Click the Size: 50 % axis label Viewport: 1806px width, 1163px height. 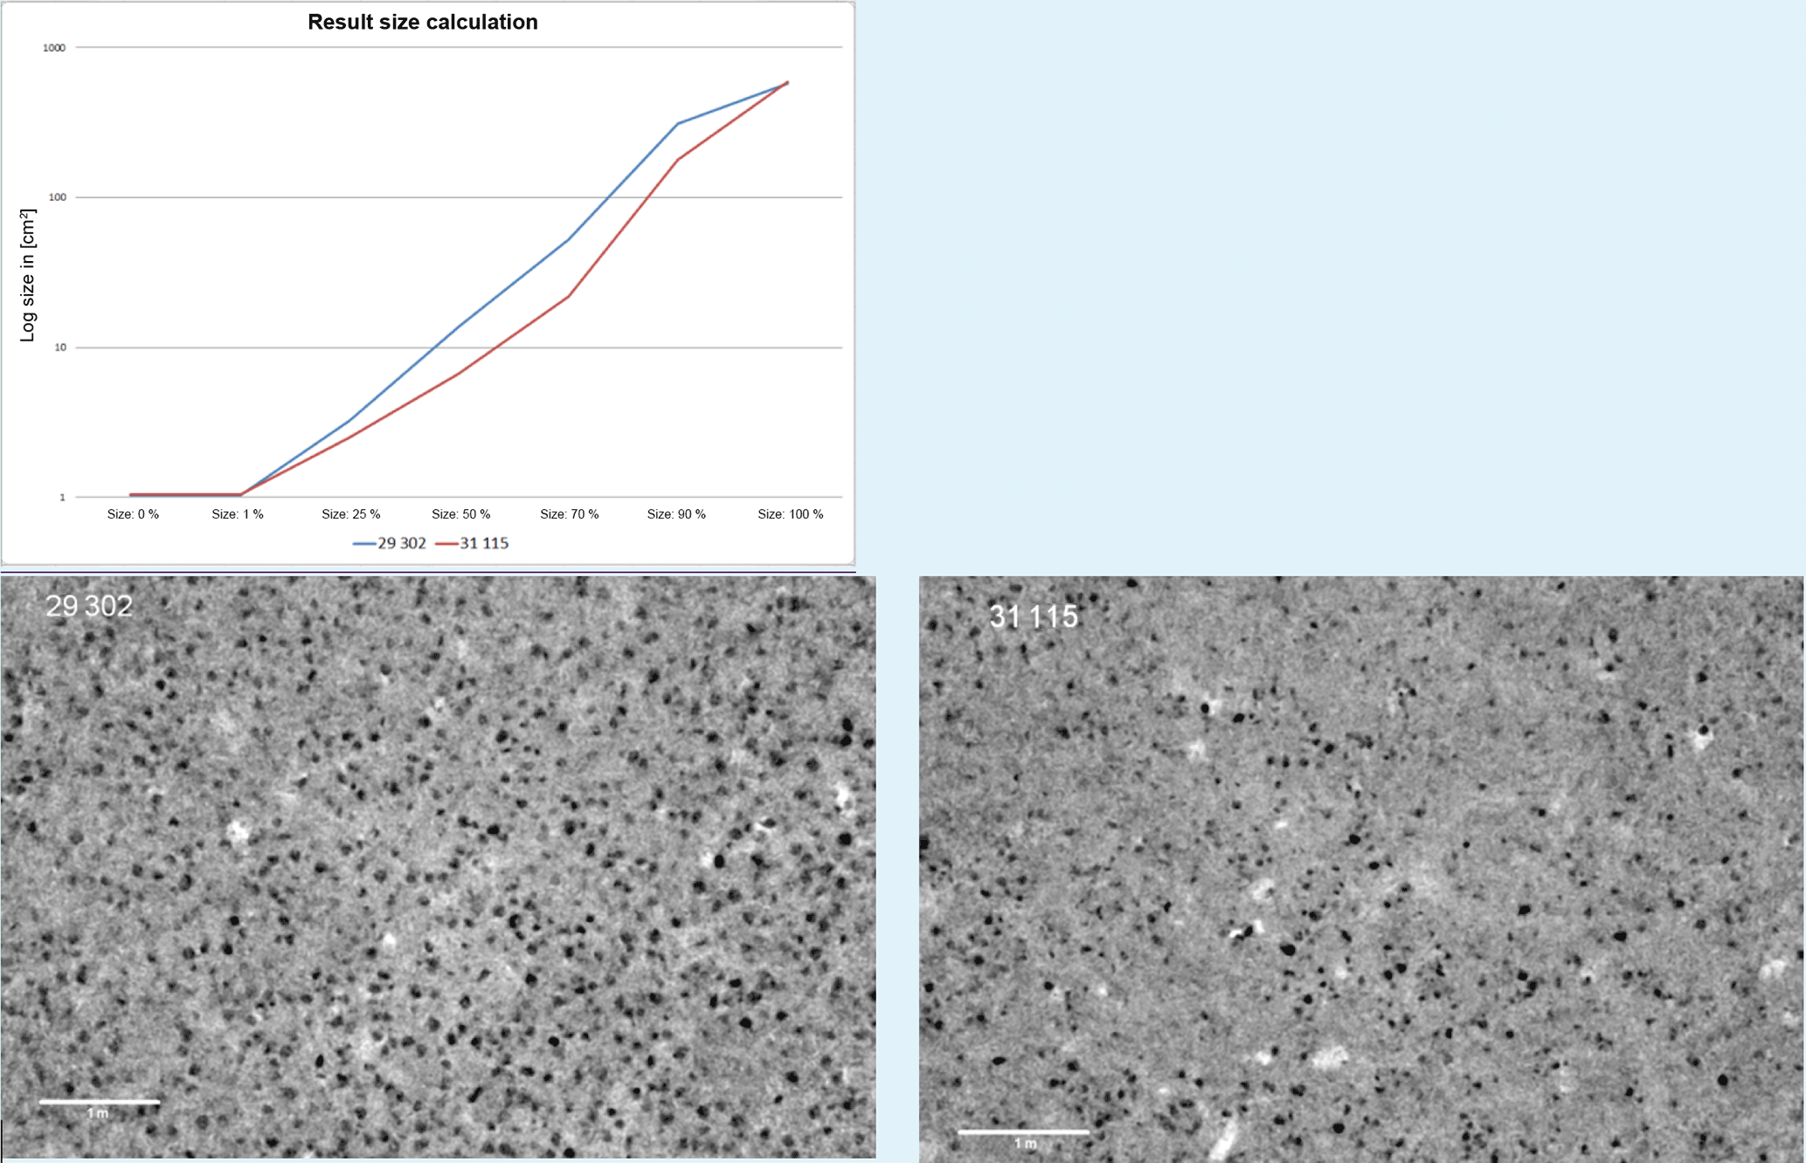(x=460, y=514)
